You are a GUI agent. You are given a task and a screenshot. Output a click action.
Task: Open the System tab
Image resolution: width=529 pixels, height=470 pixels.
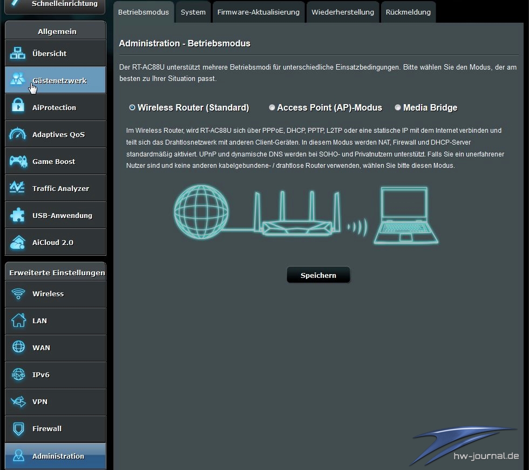(x=193, y=12)
